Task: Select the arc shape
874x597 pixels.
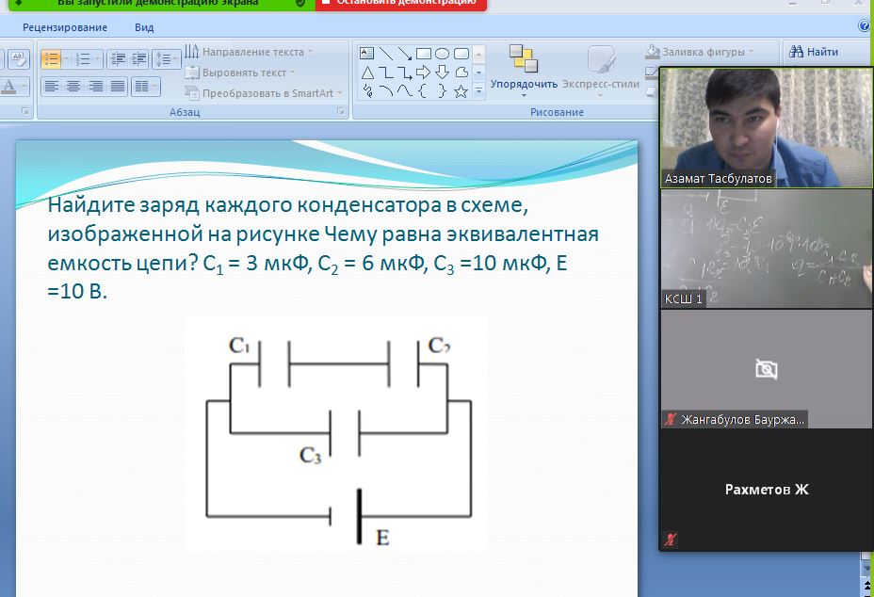Action: 386,90
